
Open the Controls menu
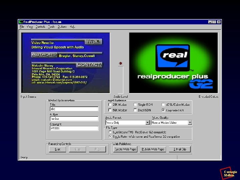pyautogui.click(x=40, y=27)
